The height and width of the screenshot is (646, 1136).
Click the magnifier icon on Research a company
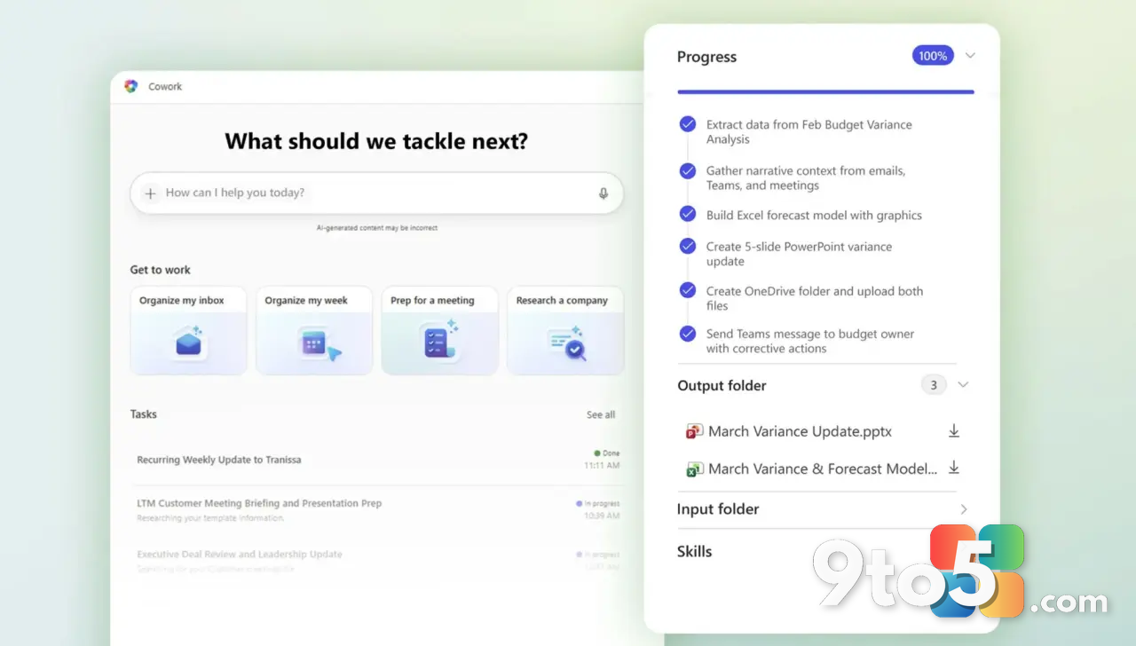(566, 343)
